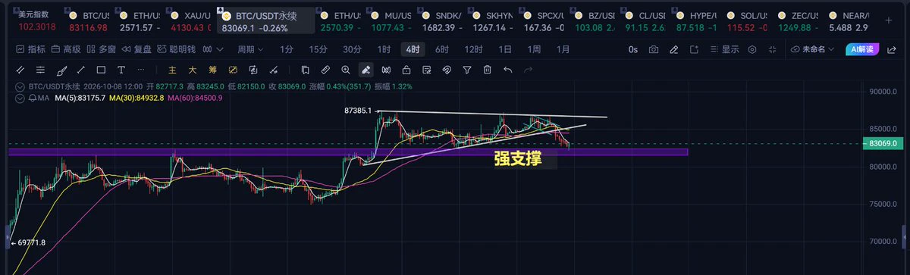This screenshot has height=275, width=910.
Task: Select the rectangle drawing tool
Action: [101, 70]
